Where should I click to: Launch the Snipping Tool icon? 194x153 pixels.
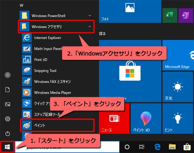click(27, 70)
